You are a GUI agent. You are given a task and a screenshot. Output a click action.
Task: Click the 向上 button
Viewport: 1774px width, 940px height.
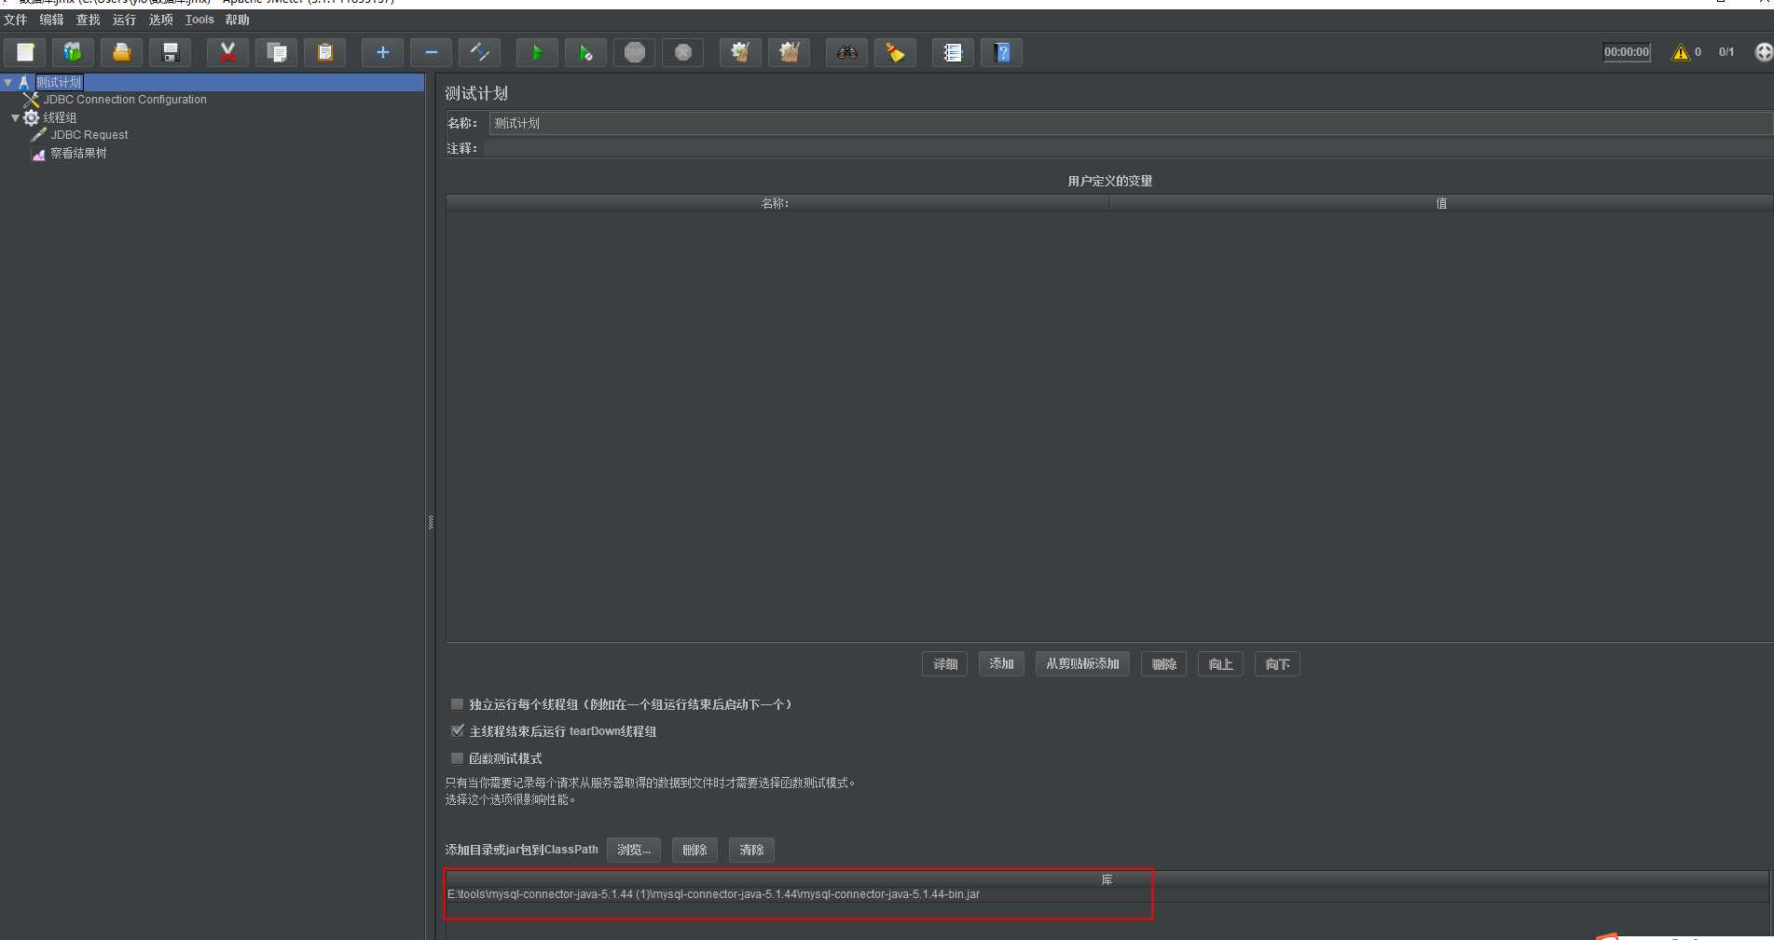(1221, 664)
